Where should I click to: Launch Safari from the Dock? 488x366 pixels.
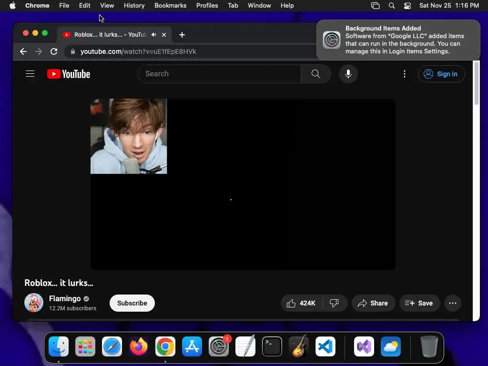click(112, 346)
